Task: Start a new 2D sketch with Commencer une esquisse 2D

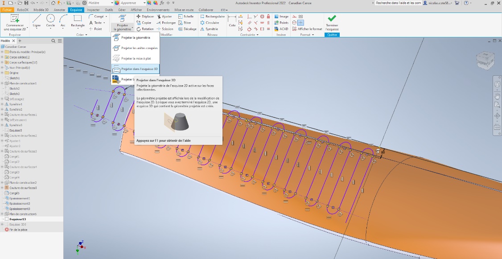Action: click(15, 22)
